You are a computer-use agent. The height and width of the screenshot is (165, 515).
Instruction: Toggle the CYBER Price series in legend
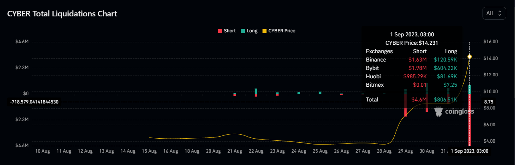(x=279, y=31)
